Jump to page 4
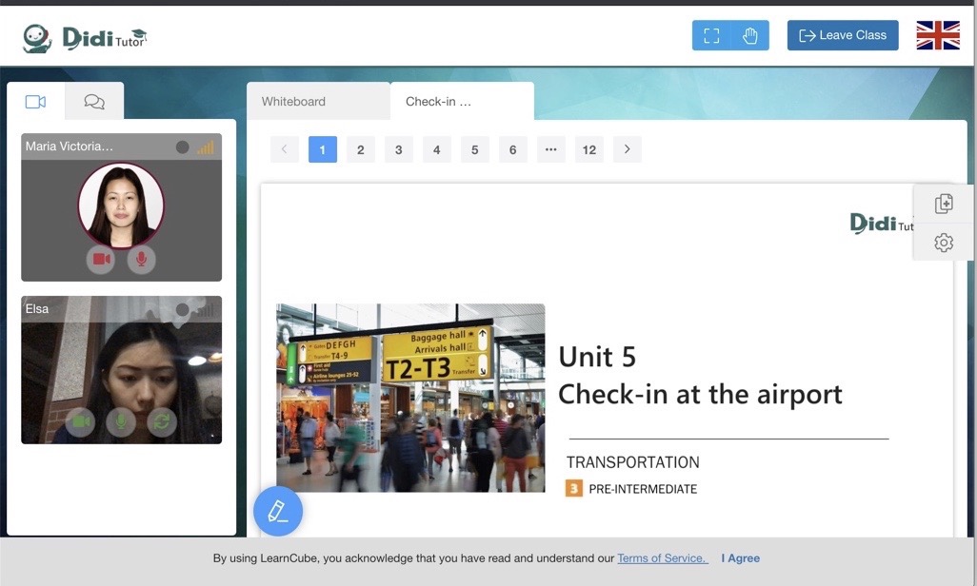 click(436, 149)
